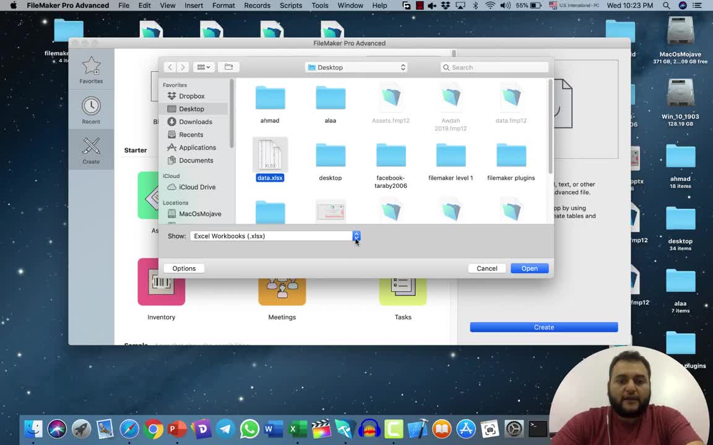Viewport: 713px width, 445px height.
Task: Click the file list vertical scrollbar
Action: 551,126
